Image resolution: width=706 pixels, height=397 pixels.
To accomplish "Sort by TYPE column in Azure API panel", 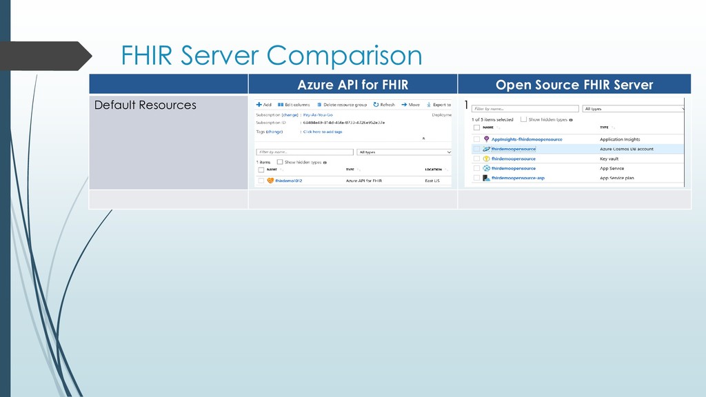I will 352,170.
